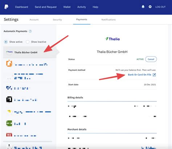Screen dimensions: 172x149
Task: Click the Thalia logo above the payment details
Action: coord(112,39)
